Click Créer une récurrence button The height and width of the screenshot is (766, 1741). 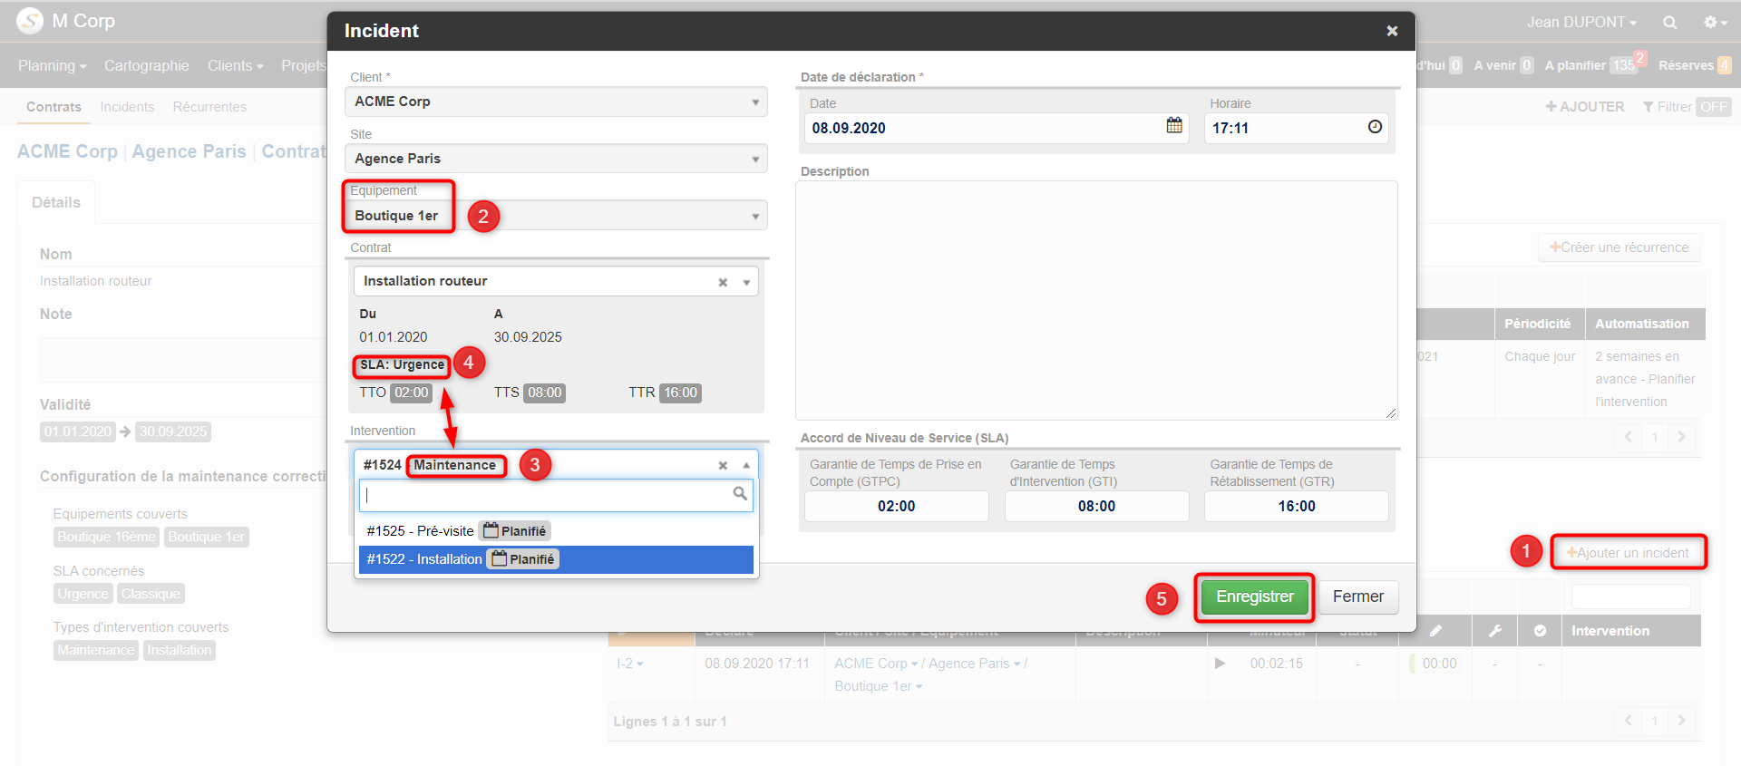pos(1619,247)
